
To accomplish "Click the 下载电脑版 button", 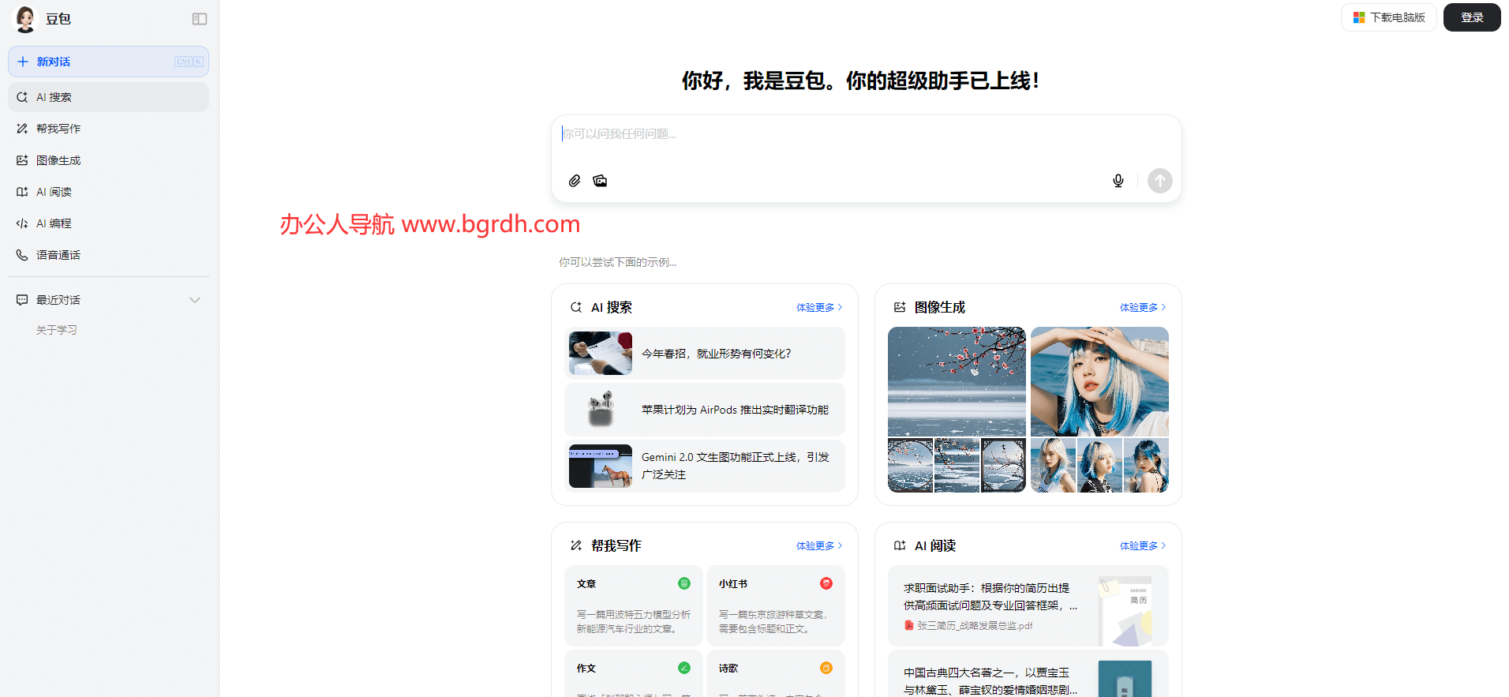I will (1389, 17).
